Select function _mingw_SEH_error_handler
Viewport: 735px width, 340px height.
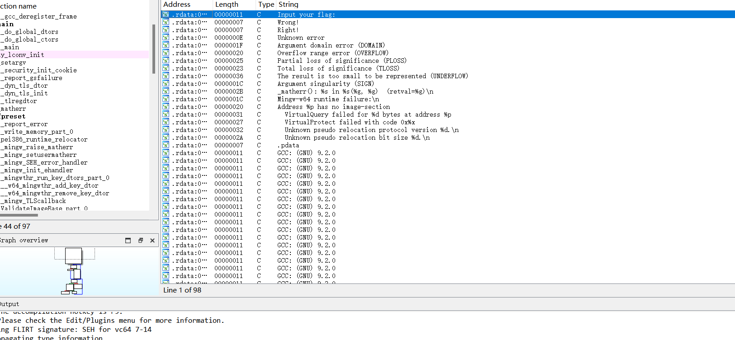point(44,162)
